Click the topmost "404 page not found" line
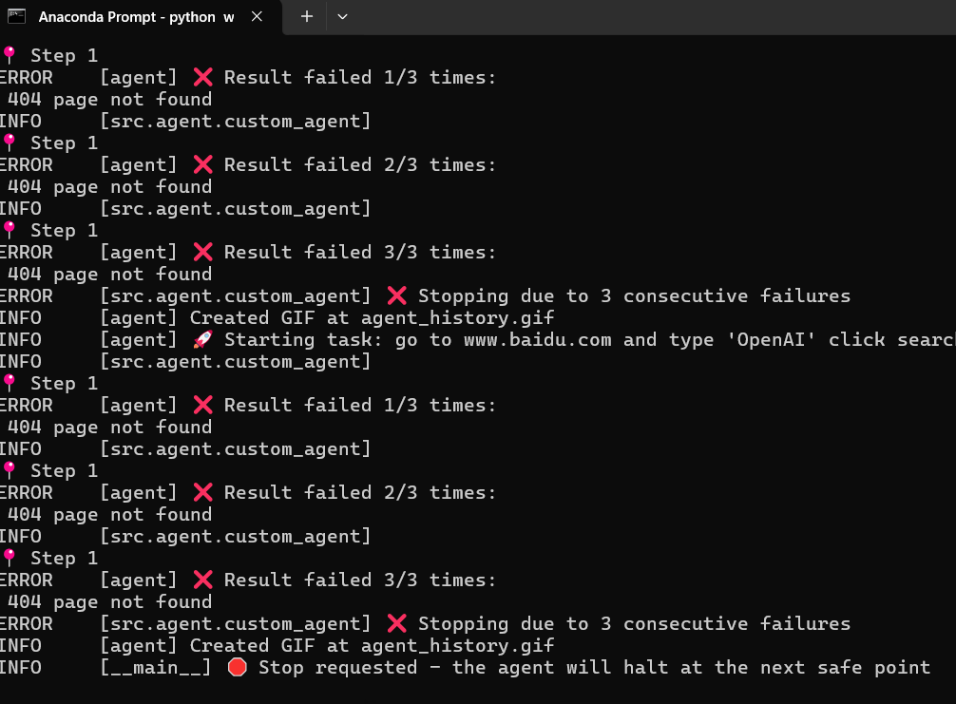 [x=109, y=99]
